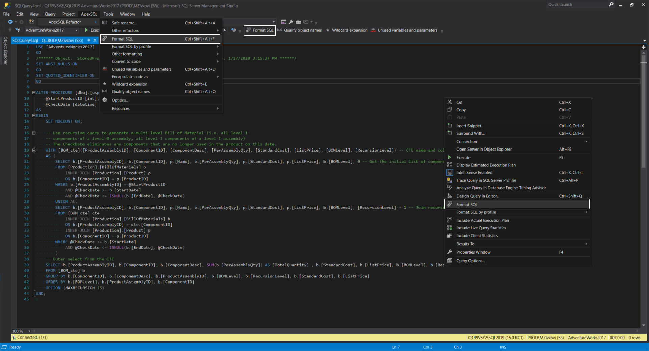Image resolution: width=649 pixels, height=351 pixels.
Task: Enable Include Client Statistics
Action: coord(477,236)
